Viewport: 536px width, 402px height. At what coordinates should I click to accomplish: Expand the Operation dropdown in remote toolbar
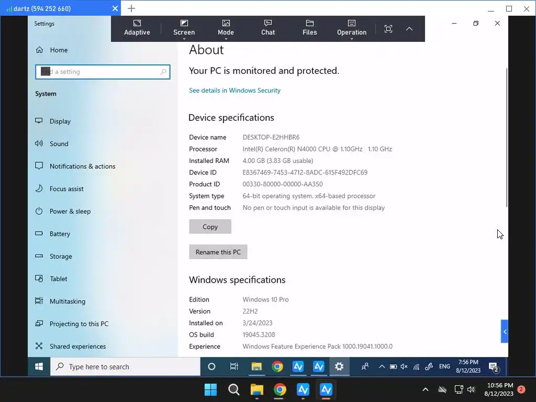(x=351, y=29)
